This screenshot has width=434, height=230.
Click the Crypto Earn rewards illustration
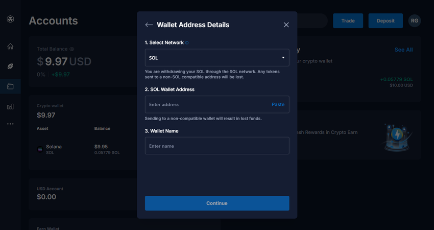[397, 137]
